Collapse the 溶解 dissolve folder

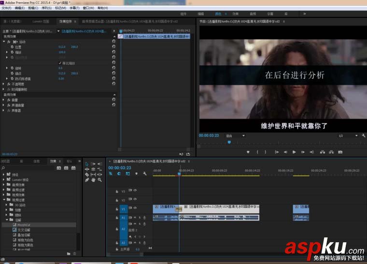coord(7,220)
